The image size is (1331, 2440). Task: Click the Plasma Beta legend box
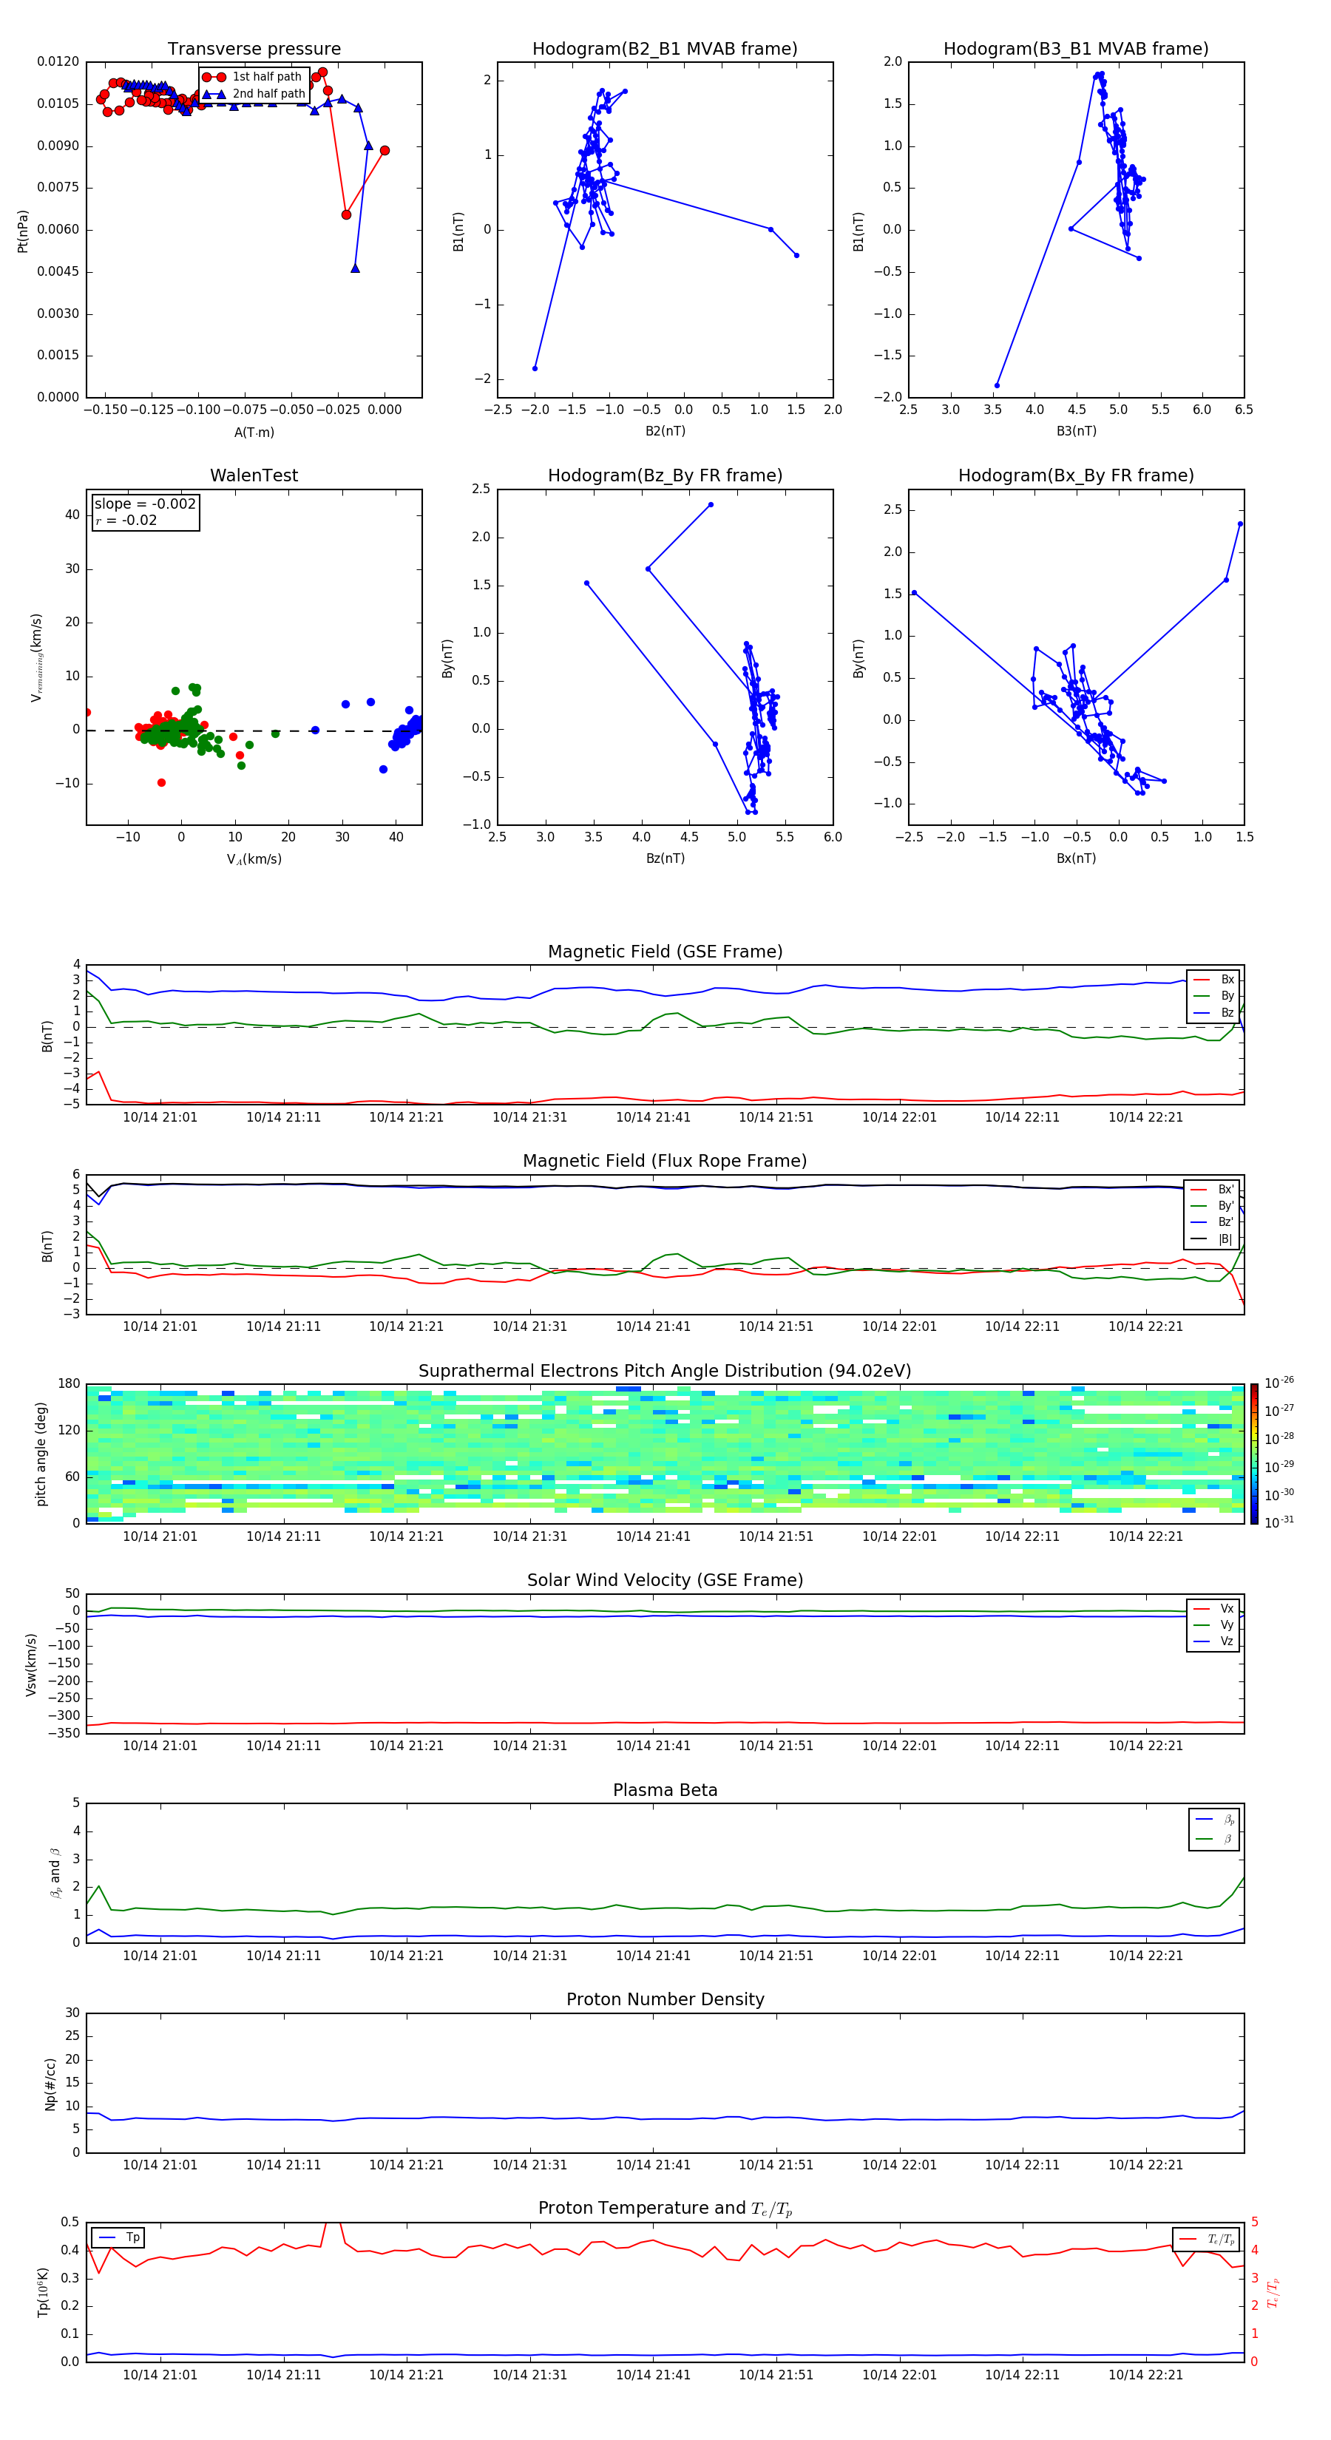click(x=1214, y=1829)
